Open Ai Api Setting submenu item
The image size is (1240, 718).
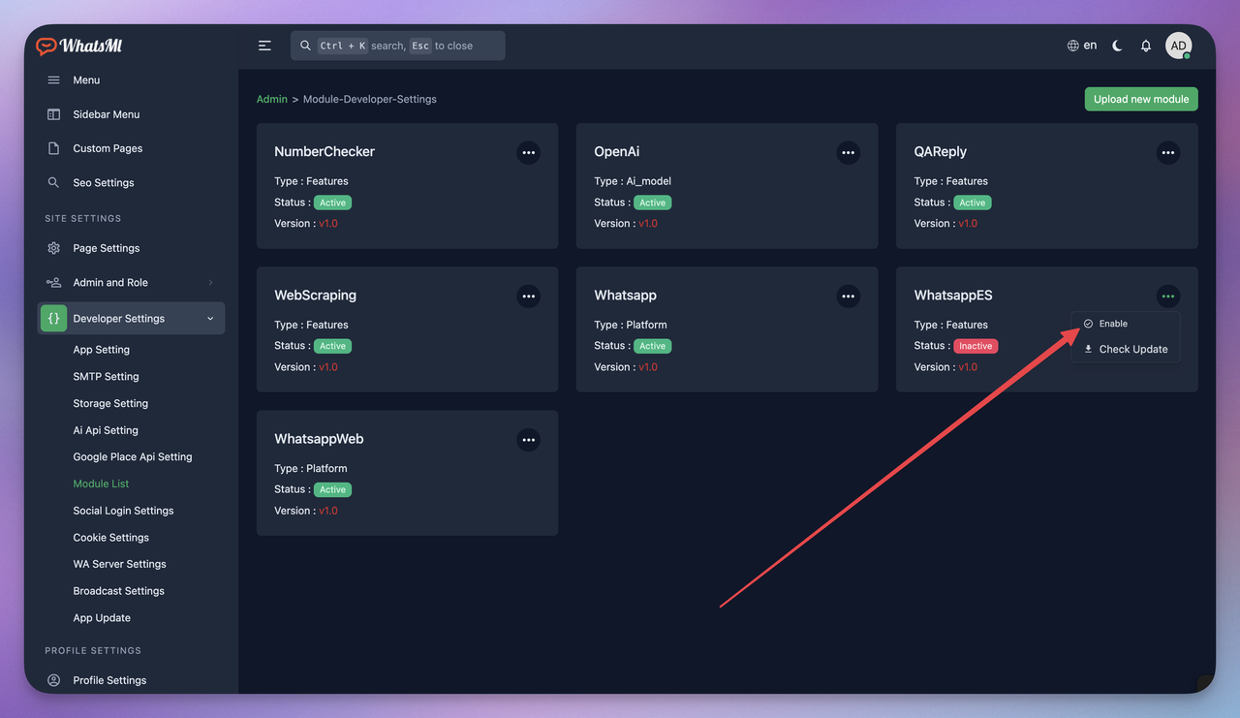pos(106,430)
